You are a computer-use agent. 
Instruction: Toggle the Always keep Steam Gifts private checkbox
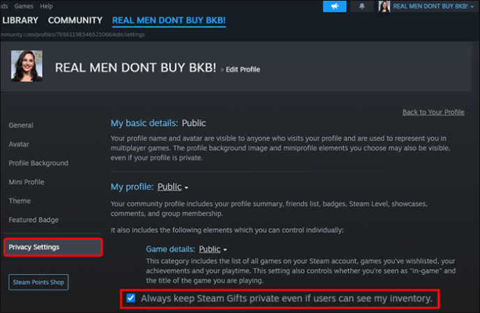pyautogui.click(x=131, y=298)
